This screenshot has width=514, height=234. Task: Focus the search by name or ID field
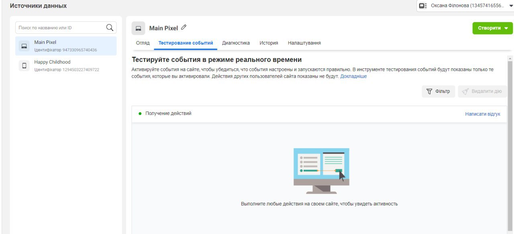click(66, 28)
